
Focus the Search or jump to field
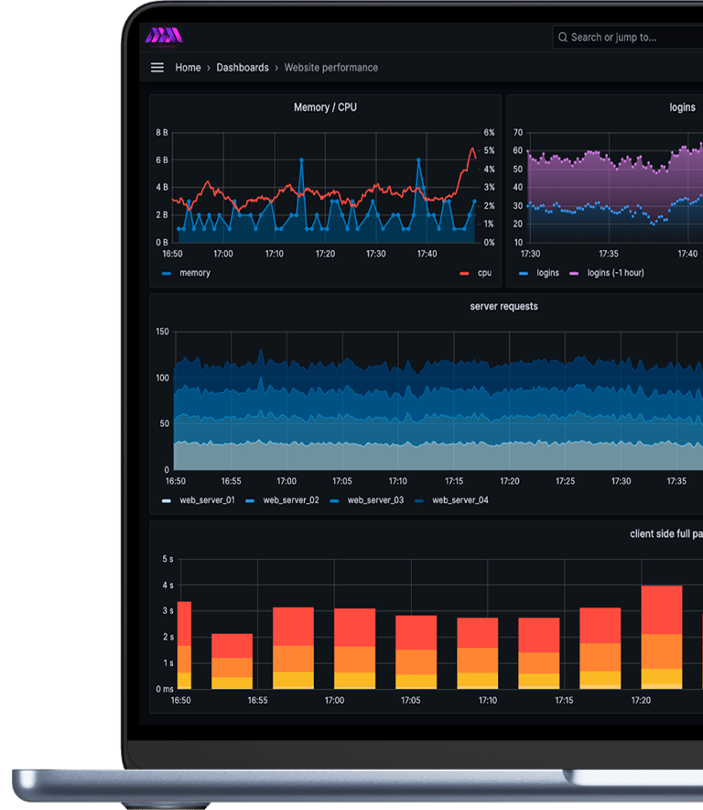pos(628,38)
